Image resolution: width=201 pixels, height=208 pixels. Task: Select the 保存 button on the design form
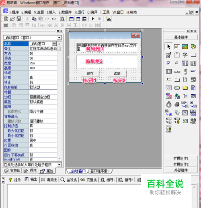click(x=90, y=74)
